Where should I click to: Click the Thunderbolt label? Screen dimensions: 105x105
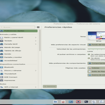pos(10,74)
